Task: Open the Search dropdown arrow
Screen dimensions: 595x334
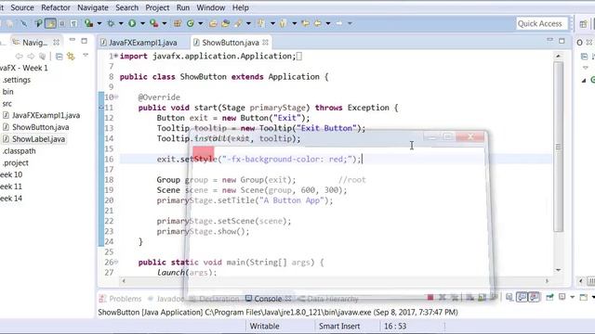Action: coord(248,23)
